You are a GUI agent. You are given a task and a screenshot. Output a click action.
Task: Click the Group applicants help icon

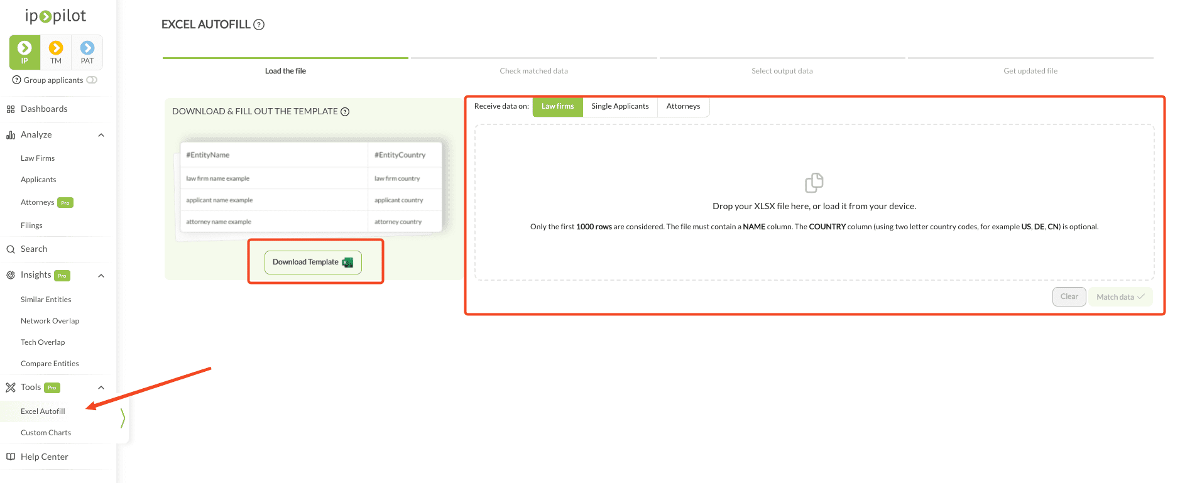click(17, 80)
